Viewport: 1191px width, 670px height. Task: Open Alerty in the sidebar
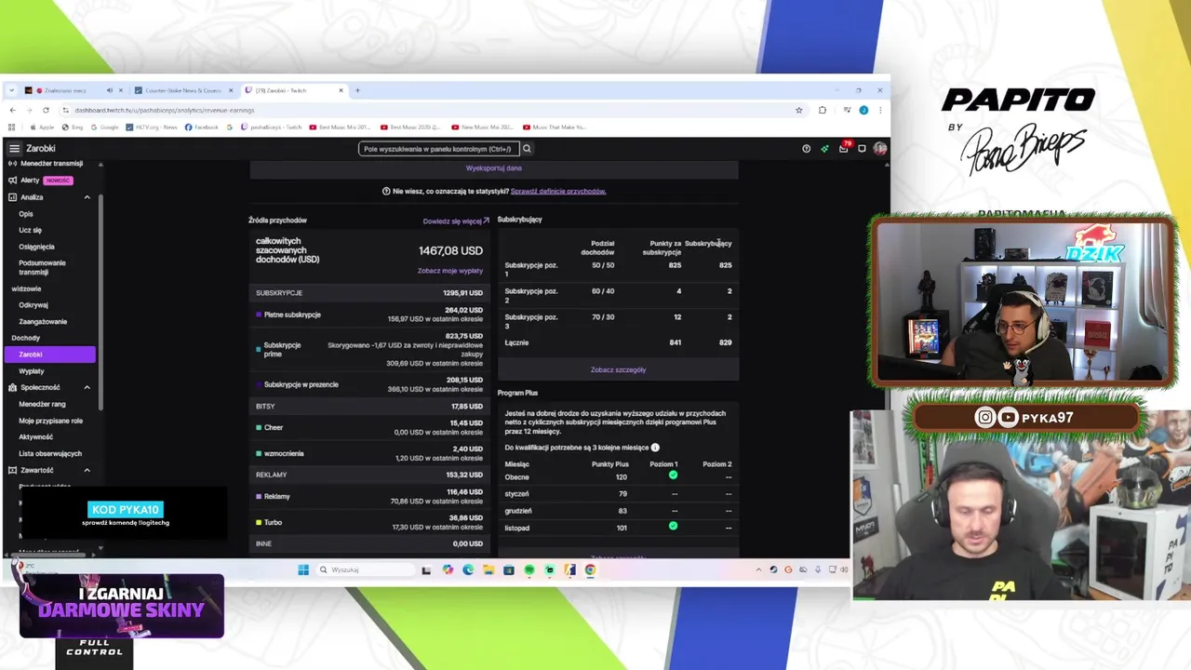point(31,181)
